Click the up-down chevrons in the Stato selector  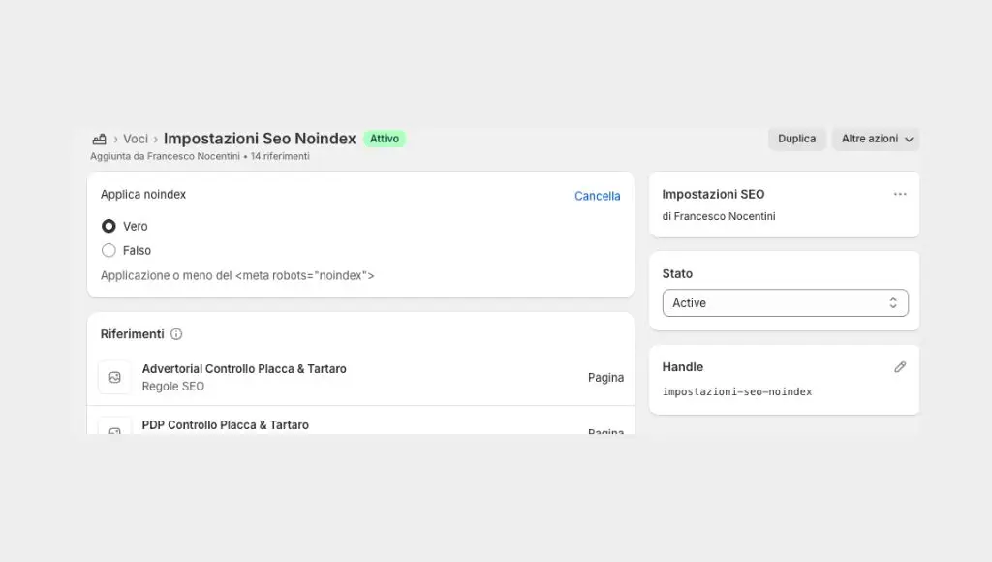893,302
